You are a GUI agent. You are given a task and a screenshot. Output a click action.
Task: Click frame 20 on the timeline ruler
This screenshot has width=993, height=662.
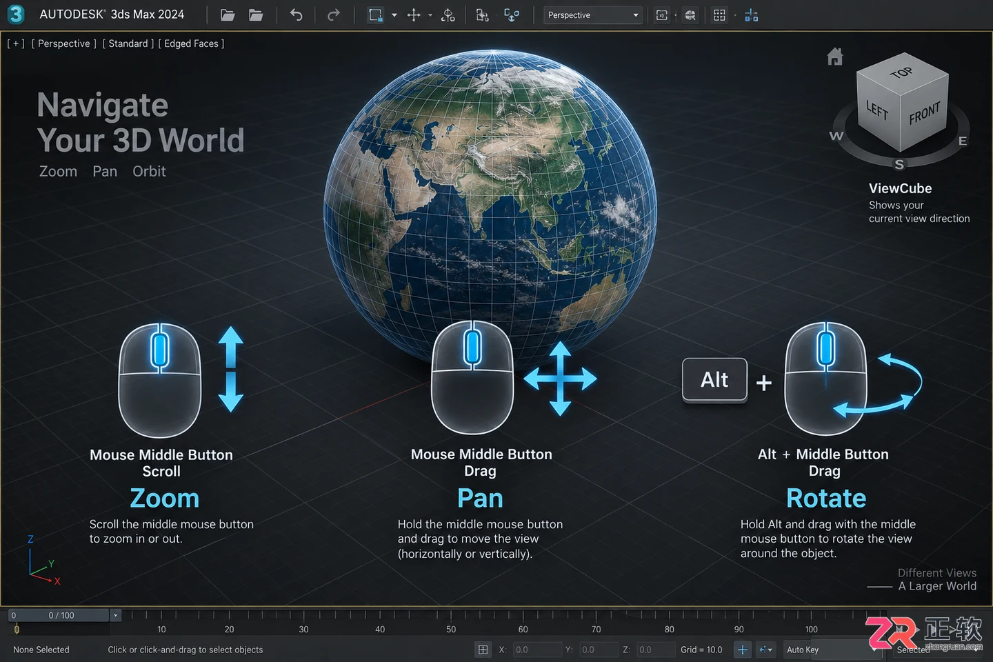pyautogui.click(x=230, y=629)
